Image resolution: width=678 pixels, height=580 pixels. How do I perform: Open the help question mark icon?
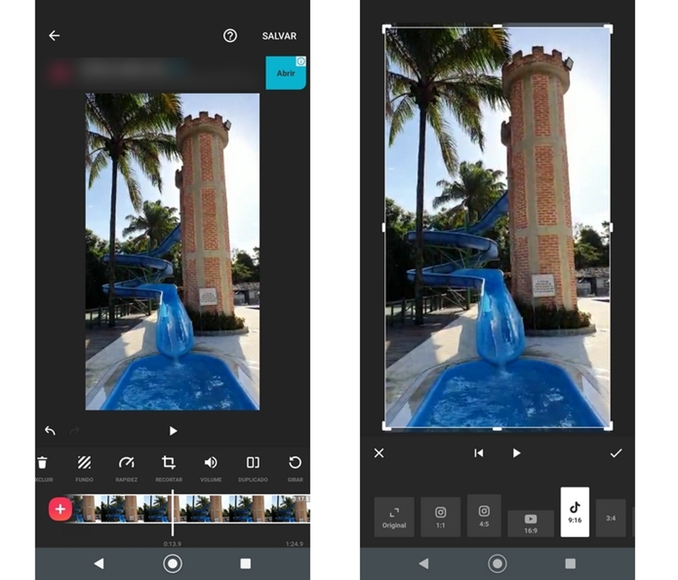[231, 36]
